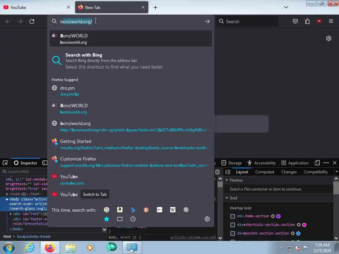Screen dimensions: 339x254
Task: Click the muted volume tray icon
Action: [x=298, y=248]
